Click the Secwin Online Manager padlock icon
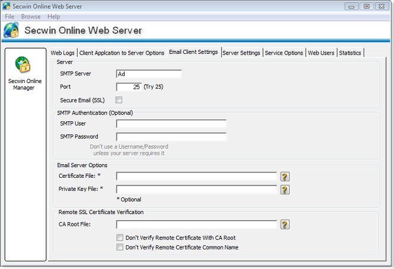 pos(24,64)
